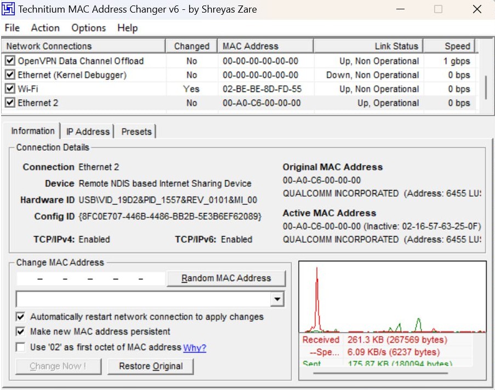
Task: Click the Technitium app icon in title bar
Action: (x=8, y=9)
